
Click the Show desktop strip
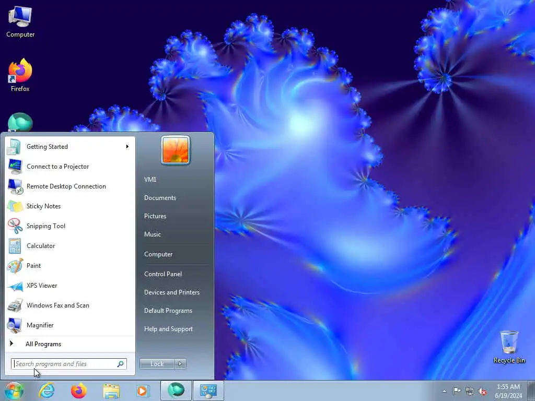tap(531, 391)
